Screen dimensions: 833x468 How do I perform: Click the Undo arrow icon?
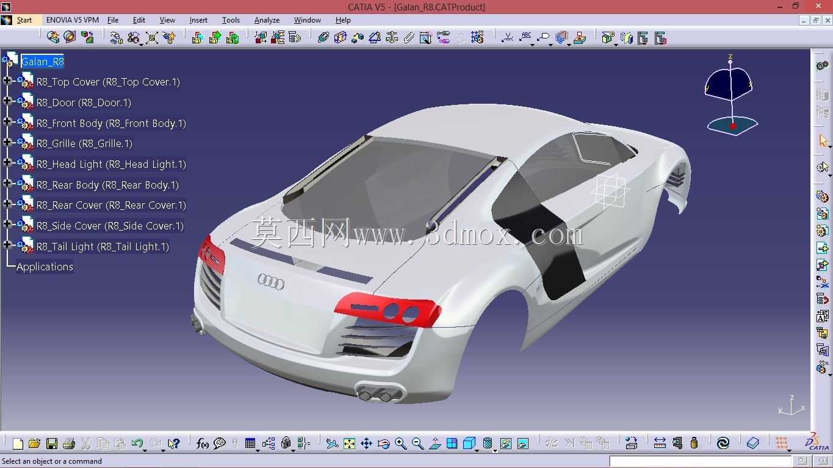[x=137, y=444]
